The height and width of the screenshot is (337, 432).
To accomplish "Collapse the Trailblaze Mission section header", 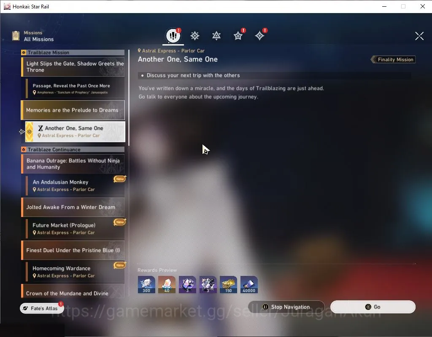I will 73,53.
